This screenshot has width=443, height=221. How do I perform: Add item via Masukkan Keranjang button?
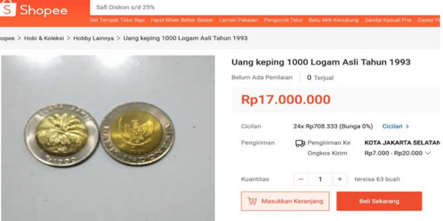point(285,201)
